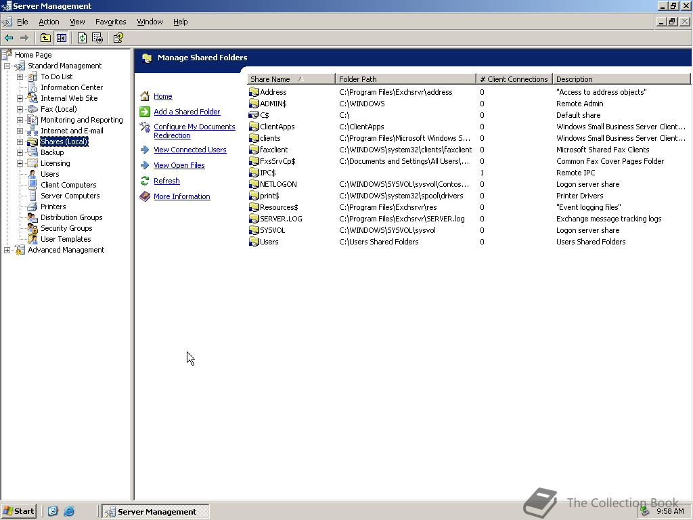The width and height of the screenshot is (693, 520).
Task: Click the NETLOGON share folder icon
Action: pyautogui.click(x=254, y=184)
